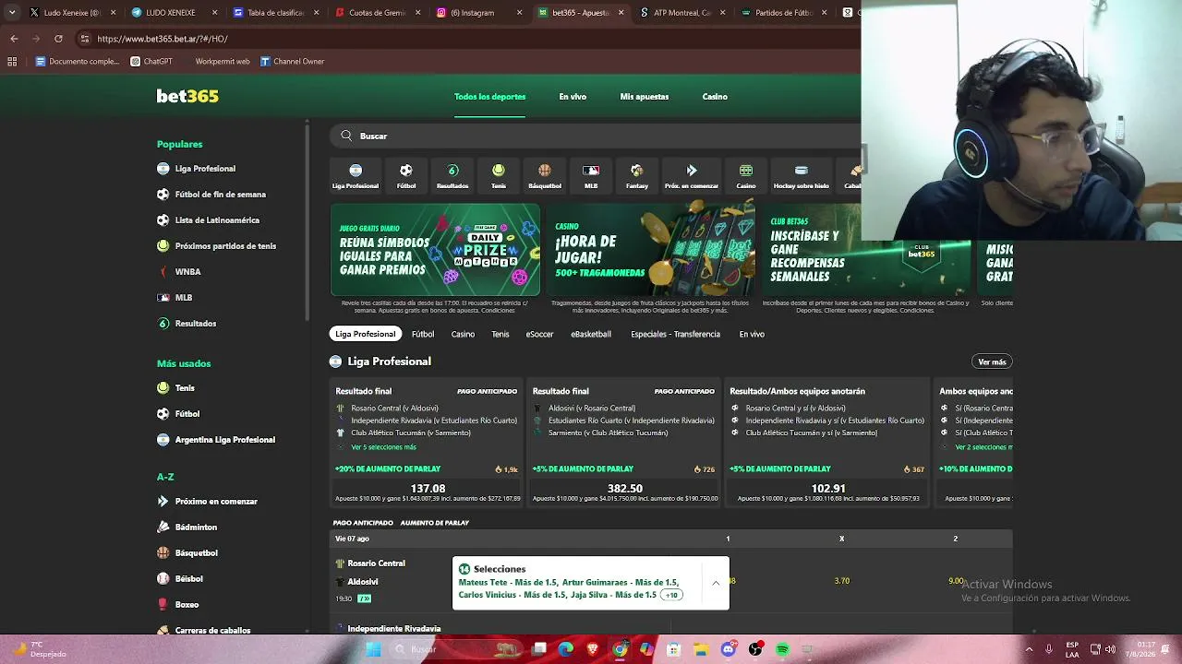Show hidden system tray icons chevron

pos(1029,649)
